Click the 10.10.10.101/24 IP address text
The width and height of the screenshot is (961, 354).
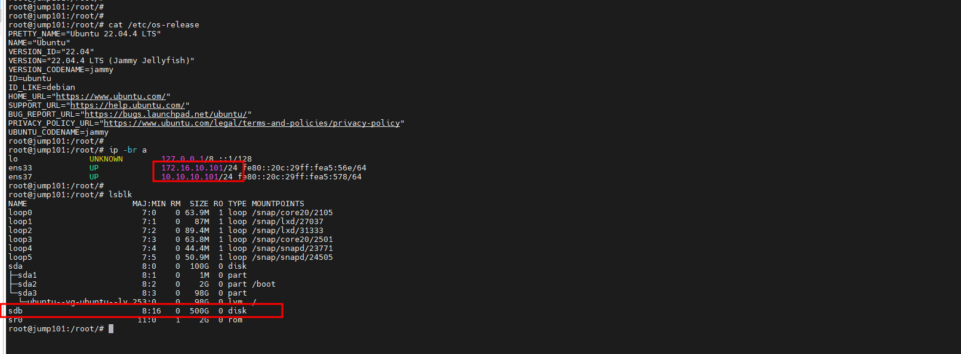(197, 177)
